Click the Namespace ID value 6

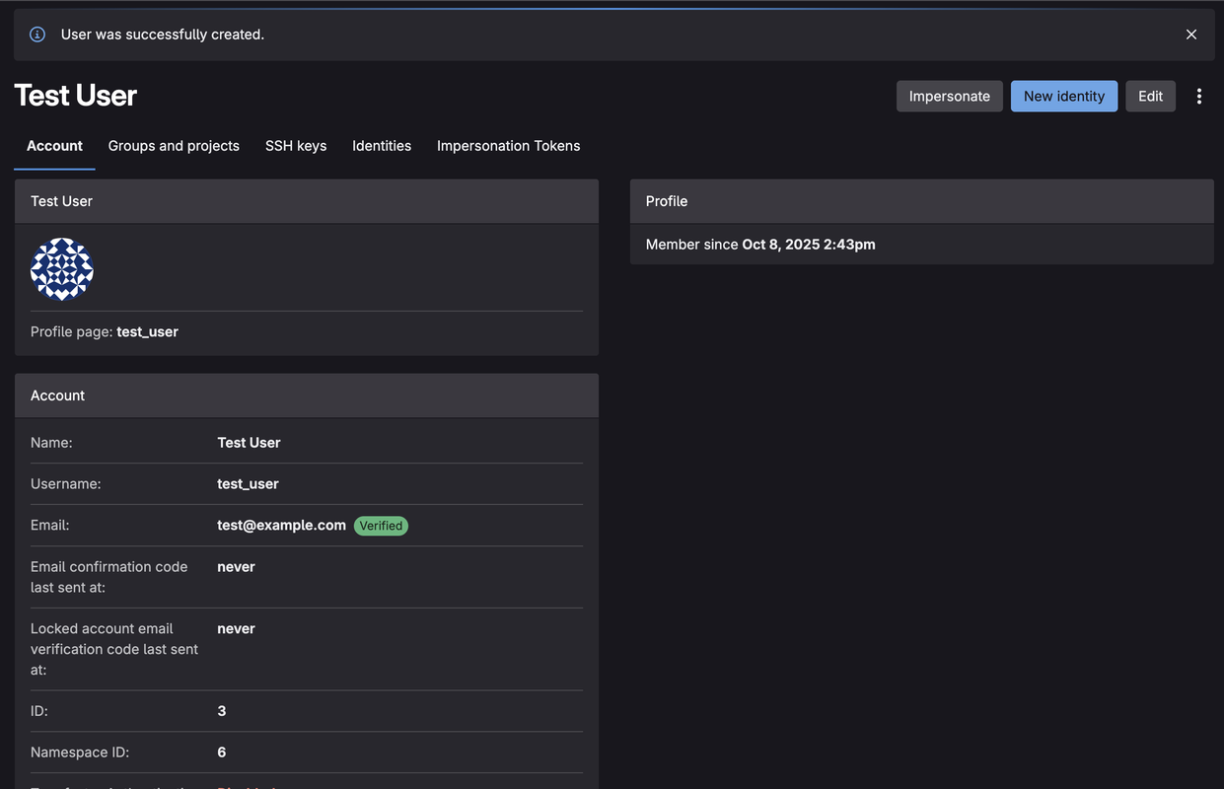tap(222, 752)
